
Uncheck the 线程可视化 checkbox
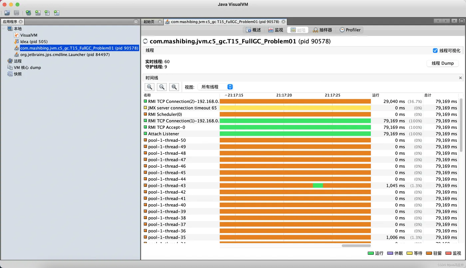click(x=435, y=51)
